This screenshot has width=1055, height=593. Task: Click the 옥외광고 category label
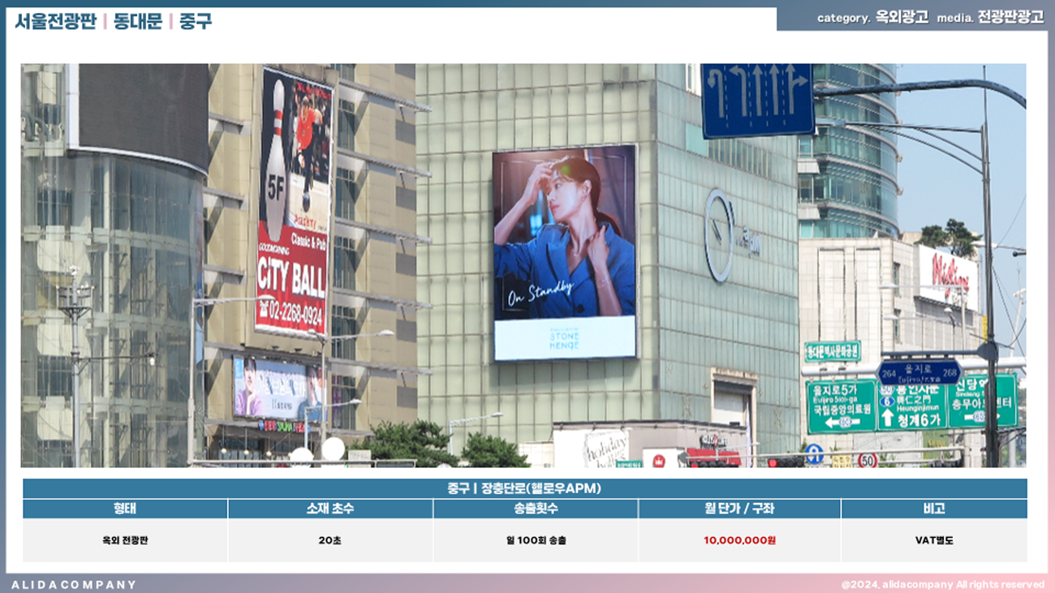pyautogui.click(x=902, y=18)
